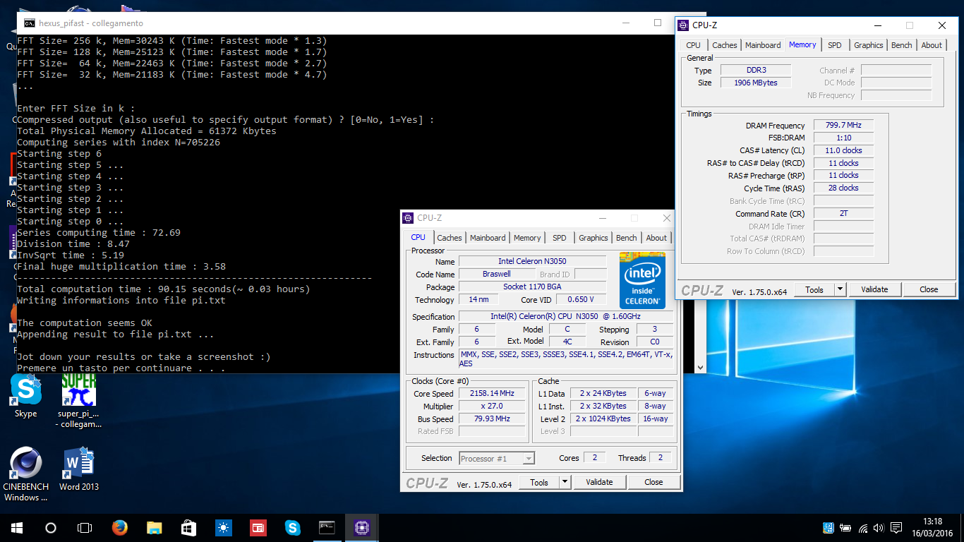Click Intel Celeron N3050 name field
This screenshot has height=542, width=964.
coord(532,261)
